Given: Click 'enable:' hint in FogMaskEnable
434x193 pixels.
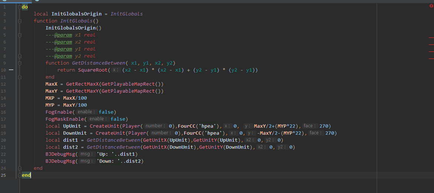Looking at the screenshot, I should [98, 119].
